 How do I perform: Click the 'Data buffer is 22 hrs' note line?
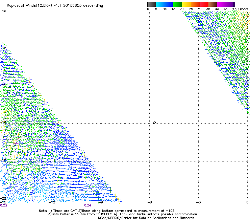pyautogui.click(x=122, y=214)
